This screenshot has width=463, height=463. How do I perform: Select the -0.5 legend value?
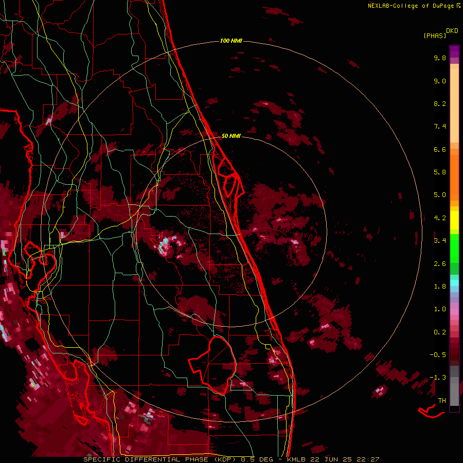[438, 355]
